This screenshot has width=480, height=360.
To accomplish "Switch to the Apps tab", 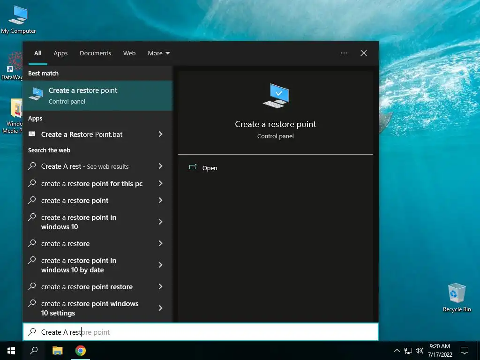I will point(60,53).
